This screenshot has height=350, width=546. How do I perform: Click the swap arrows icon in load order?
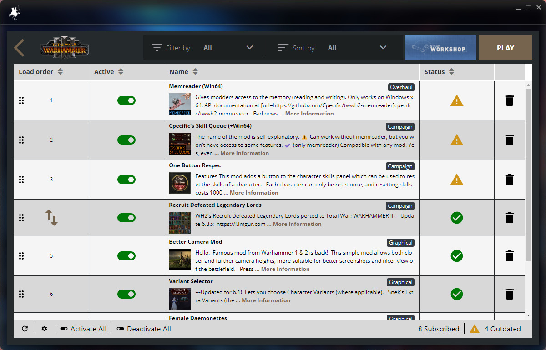(x=51, y=218)
